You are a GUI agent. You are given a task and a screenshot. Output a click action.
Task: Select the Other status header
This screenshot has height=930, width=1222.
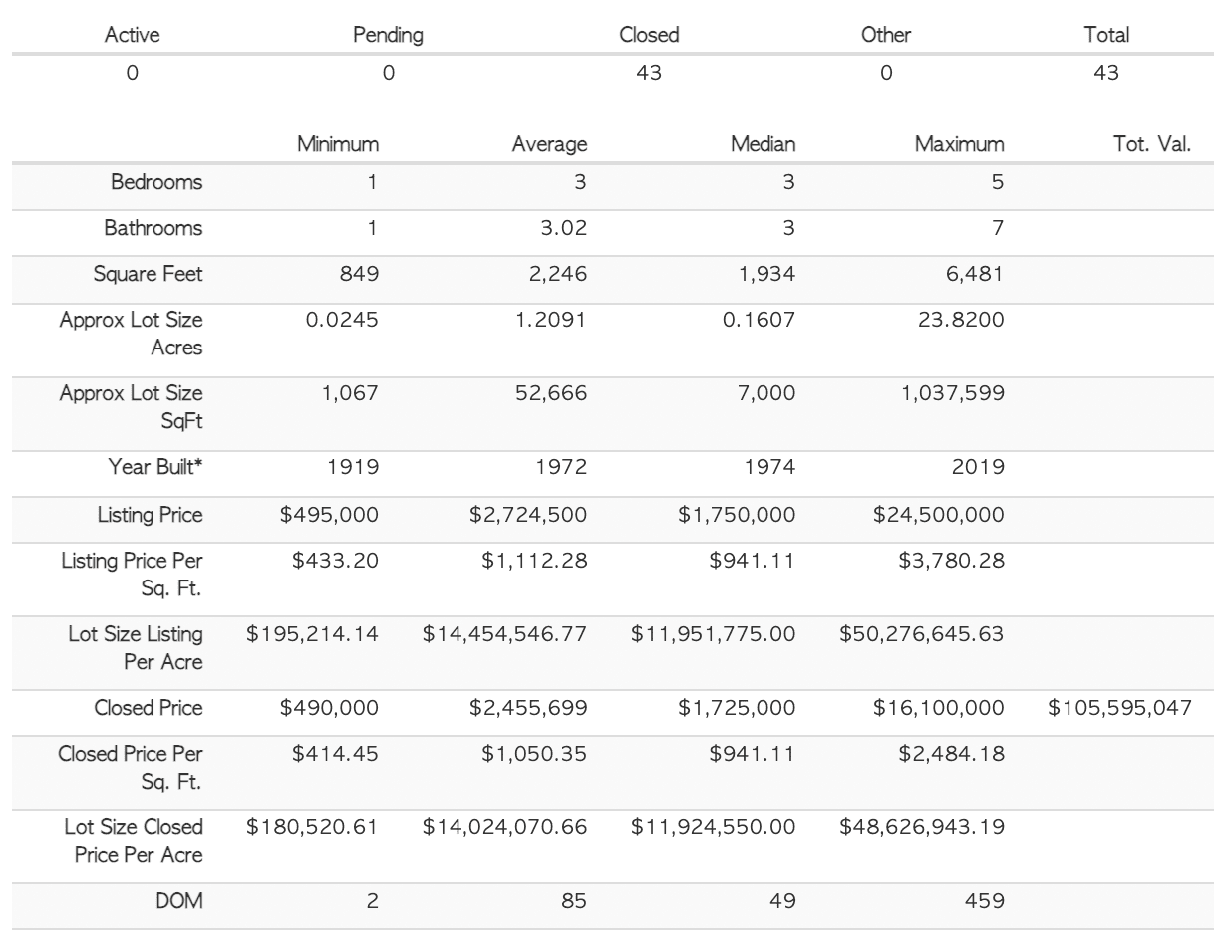click(886, 35)
